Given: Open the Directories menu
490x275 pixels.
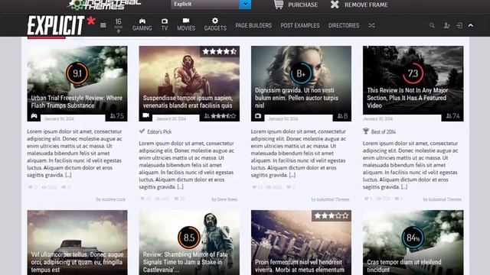Looking at the screenshot, I should [344, 25].
